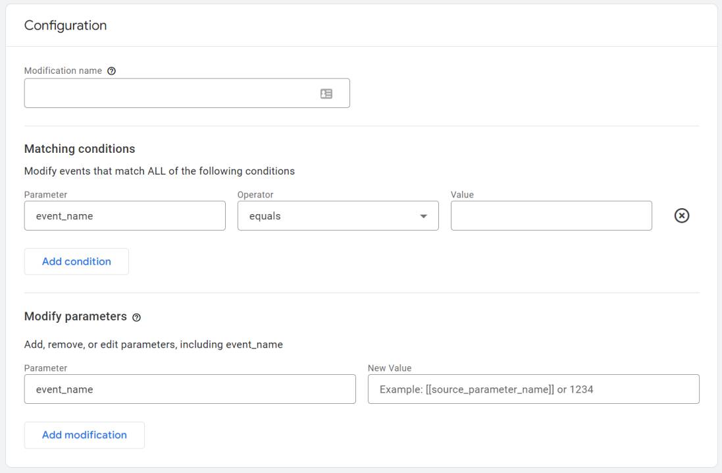Viewport: 722px width, 473px height.
Task: Click the Matching conditions heading
Action: tap(80, 149)
